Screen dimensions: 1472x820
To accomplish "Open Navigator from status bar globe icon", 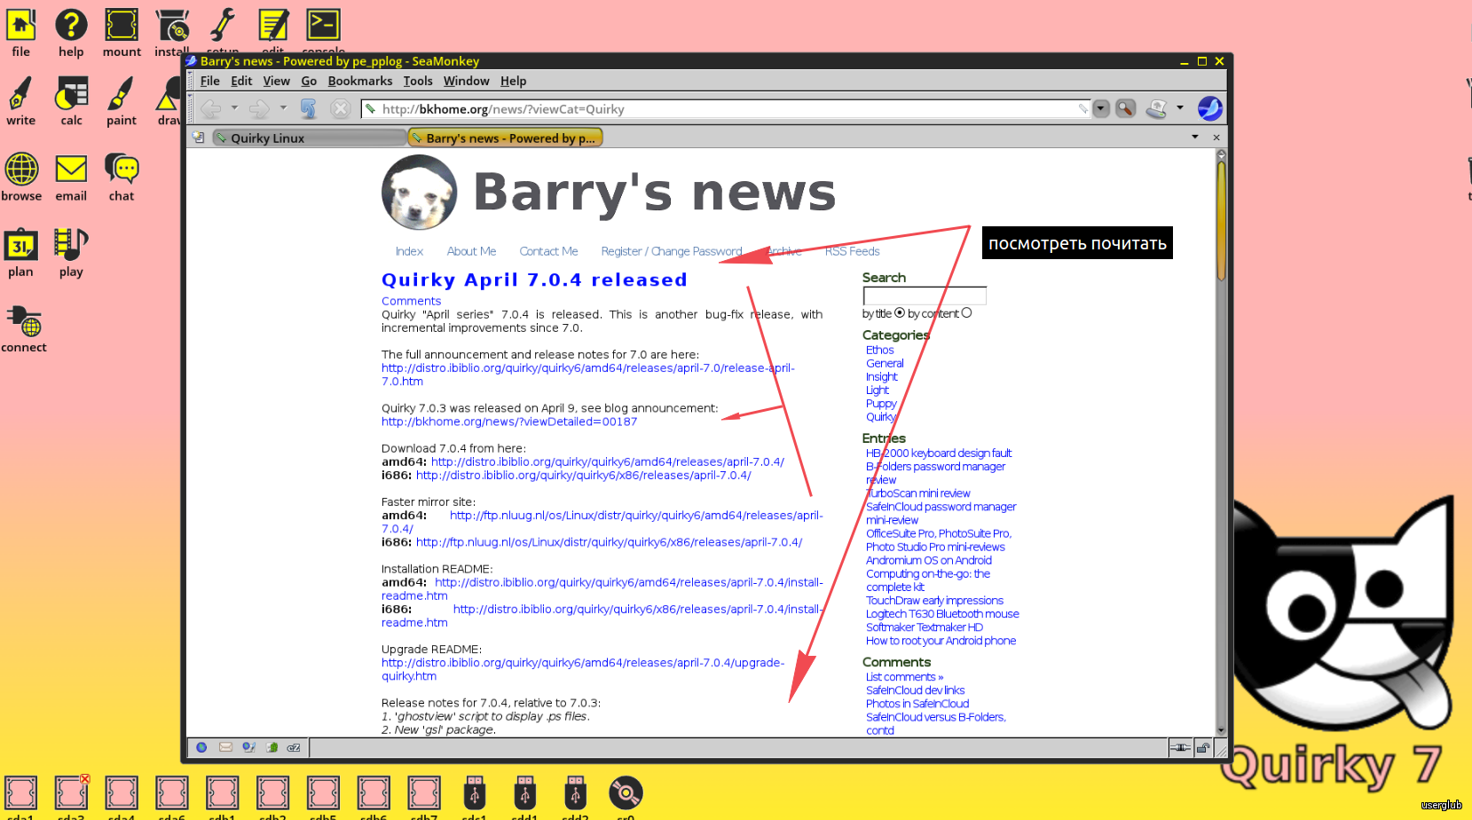I will tap(201, 747).
